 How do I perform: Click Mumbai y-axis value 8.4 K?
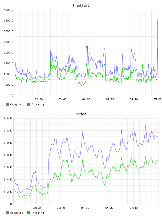point(8,118)
